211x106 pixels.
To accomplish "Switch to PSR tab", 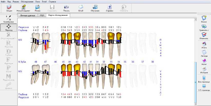I will click(42, 15).
